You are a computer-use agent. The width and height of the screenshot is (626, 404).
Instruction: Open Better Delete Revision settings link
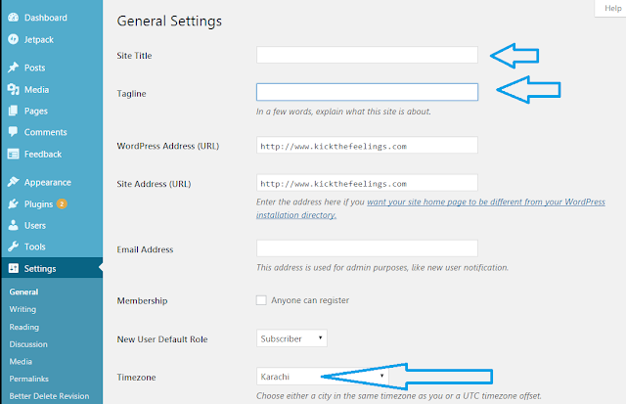click(x=49, y=396)
